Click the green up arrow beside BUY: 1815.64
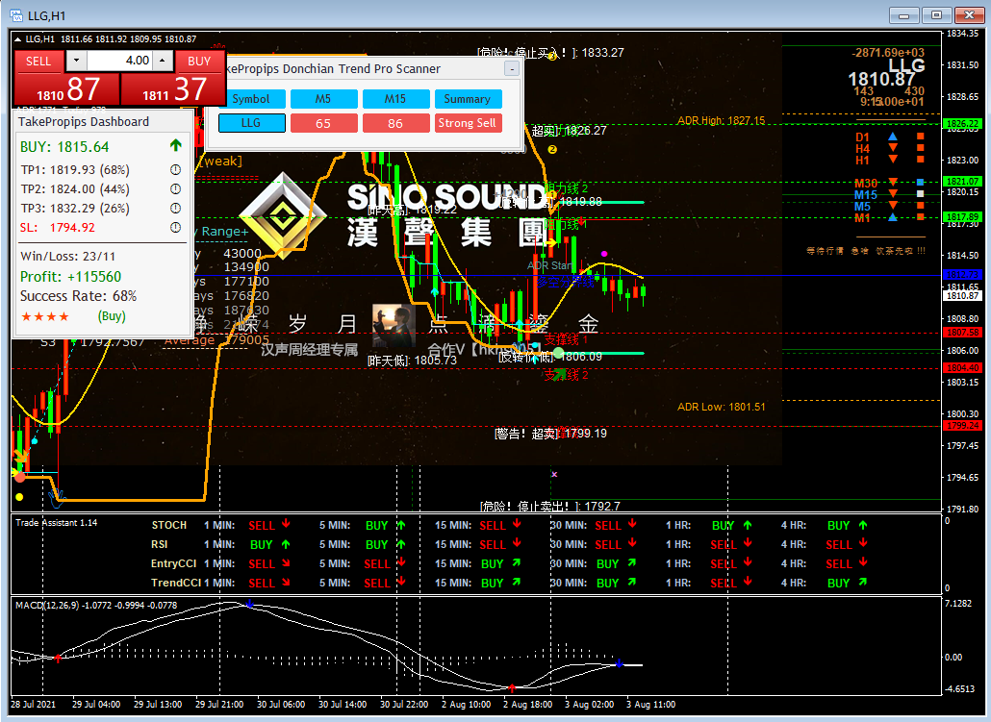Image resolution: width=991 pixels, height=722 pixels. click(176, 145)
